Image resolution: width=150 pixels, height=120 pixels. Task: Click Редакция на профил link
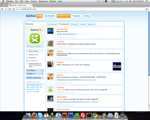34,46
